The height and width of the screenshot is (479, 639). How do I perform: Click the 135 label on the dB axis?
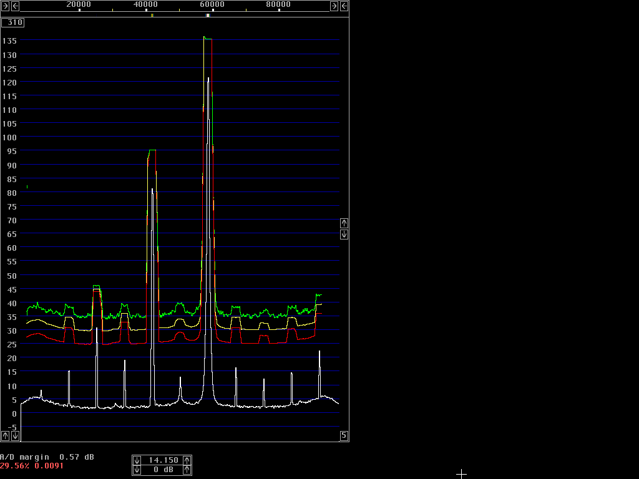pyautogui.click(x=9, y=41)
